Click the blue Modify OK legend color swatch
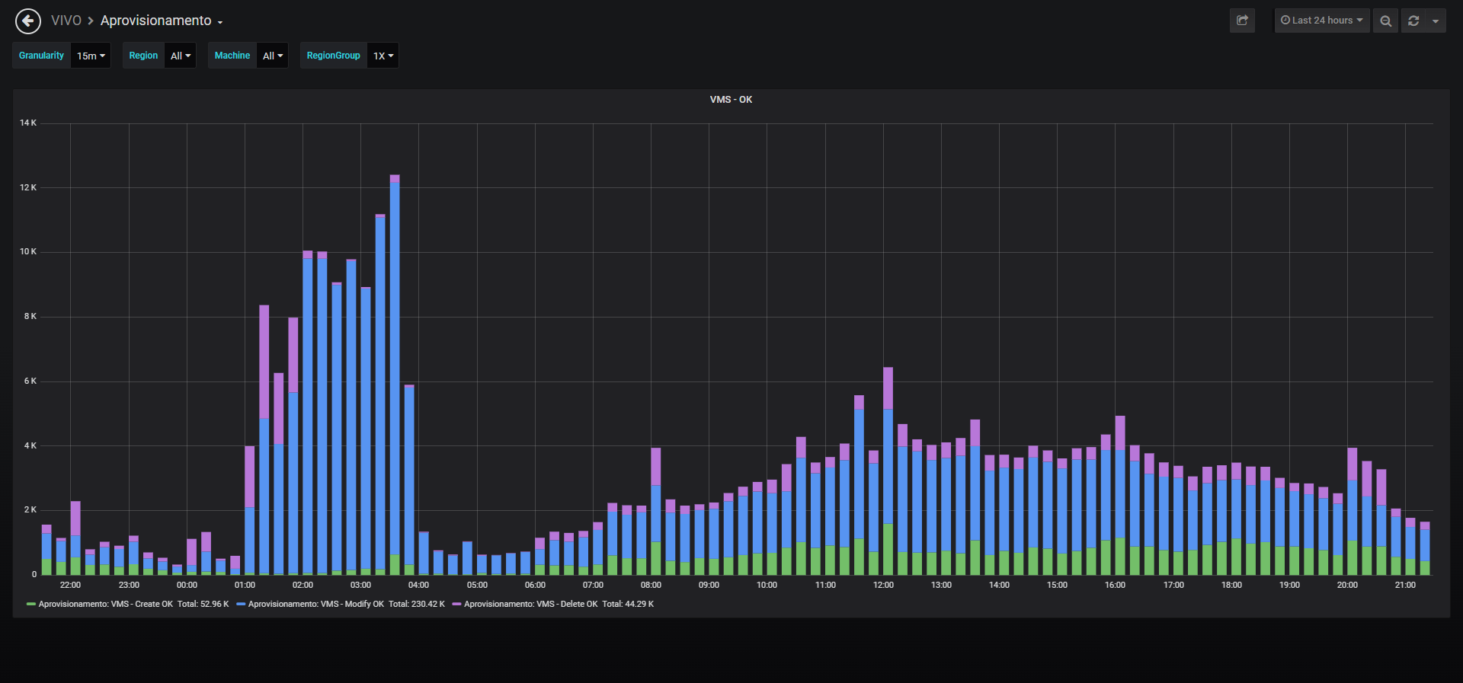Image resolution: width=1463 pixels, height=683 pixels. 241,605
